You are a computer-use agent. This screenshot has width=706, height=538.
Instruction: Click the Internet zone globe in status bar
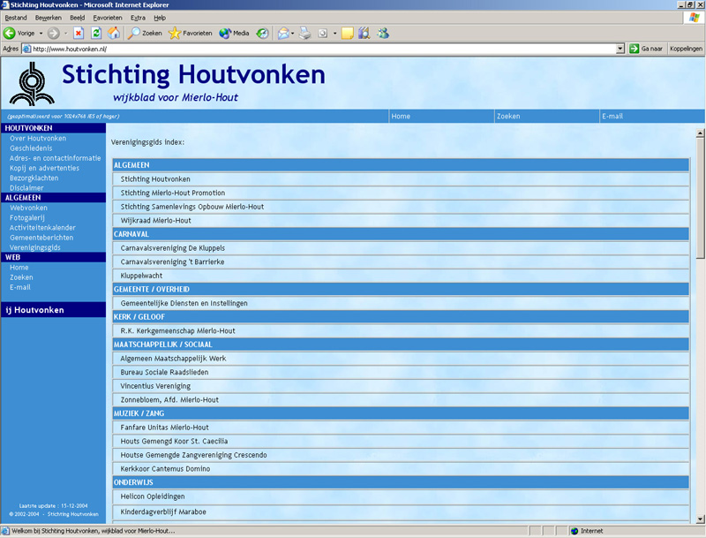[x=575, y=531]
